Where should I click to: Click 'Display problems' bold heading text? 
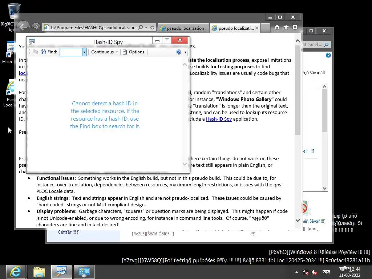click(56, 211)
